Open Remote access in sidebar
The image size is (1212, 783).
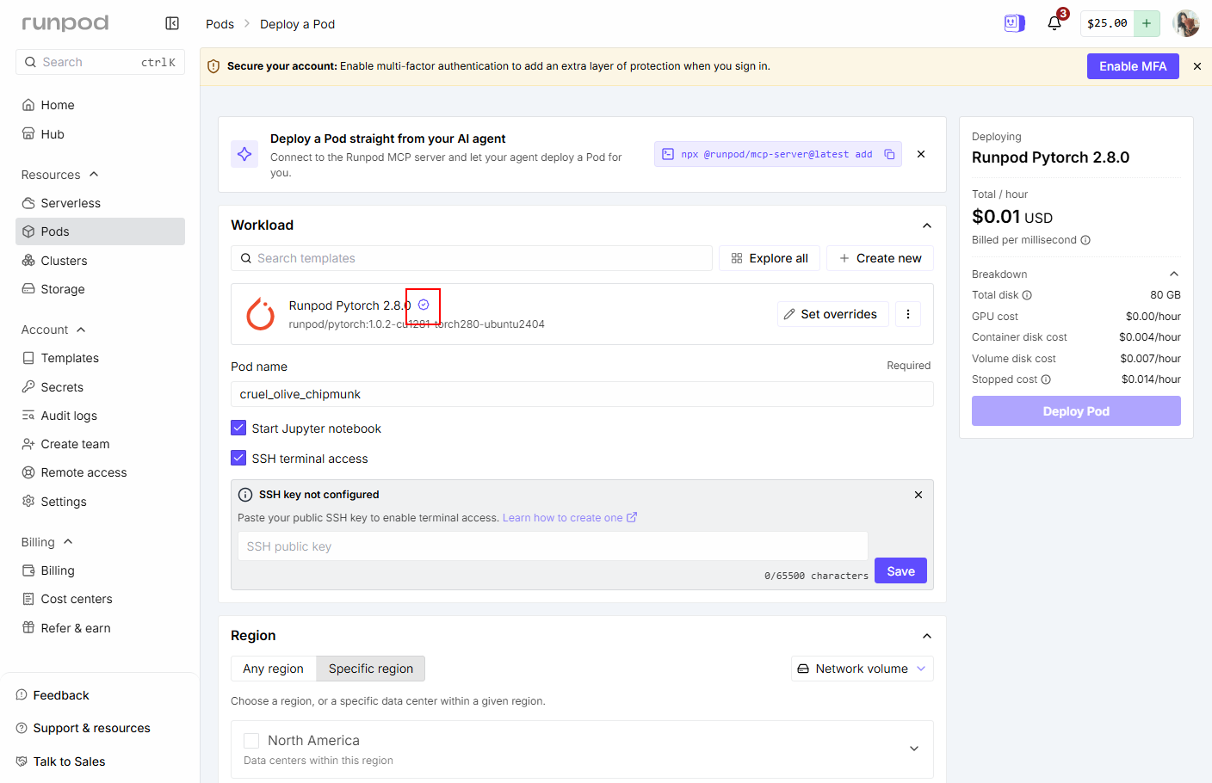coord(100,472)
